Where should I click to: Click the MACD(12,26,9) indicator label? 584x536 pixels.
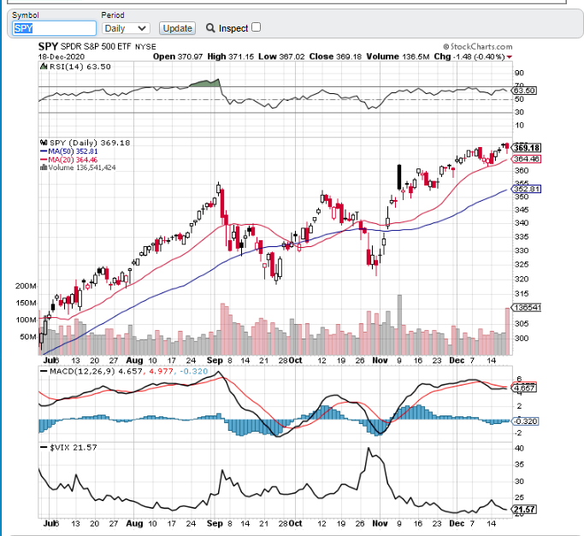tap(82, 371)
